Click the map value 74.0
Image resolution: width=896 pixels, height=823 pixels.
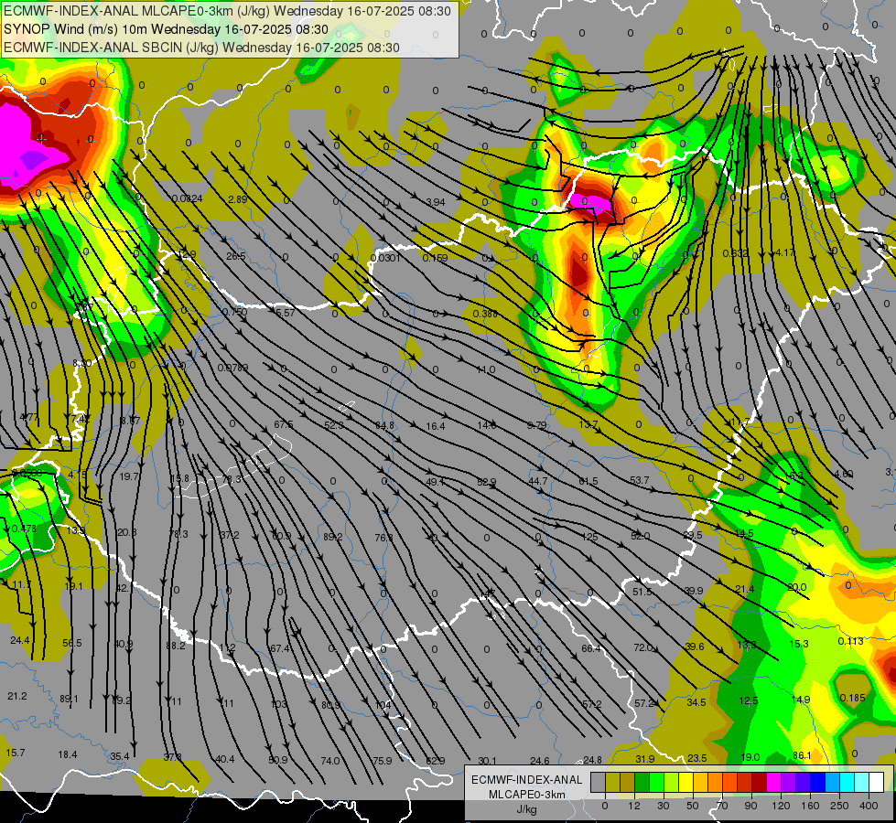(x=330, y=761)
